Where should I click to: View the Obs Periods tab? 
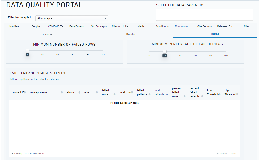click(x=204, y=26)
